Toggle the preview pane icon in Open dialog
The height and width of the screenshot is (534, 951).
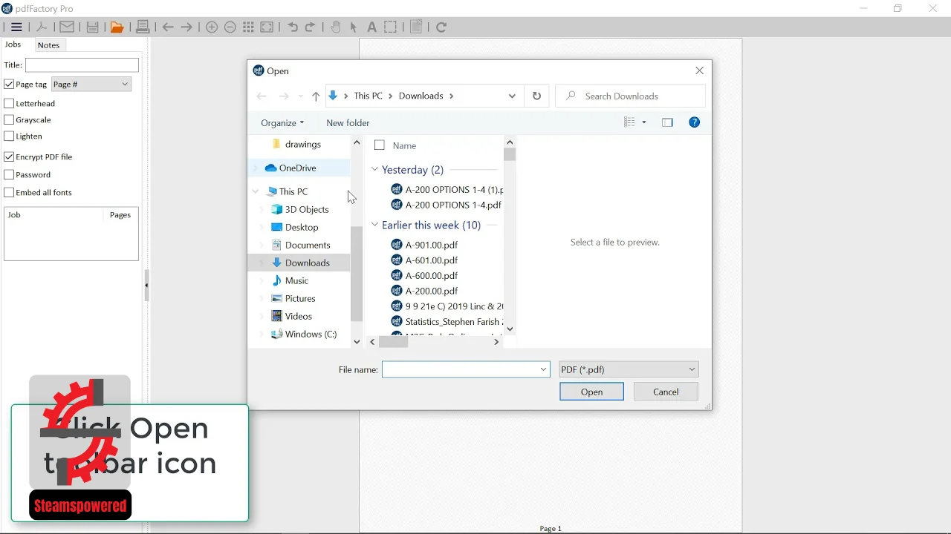coord(668,122)
